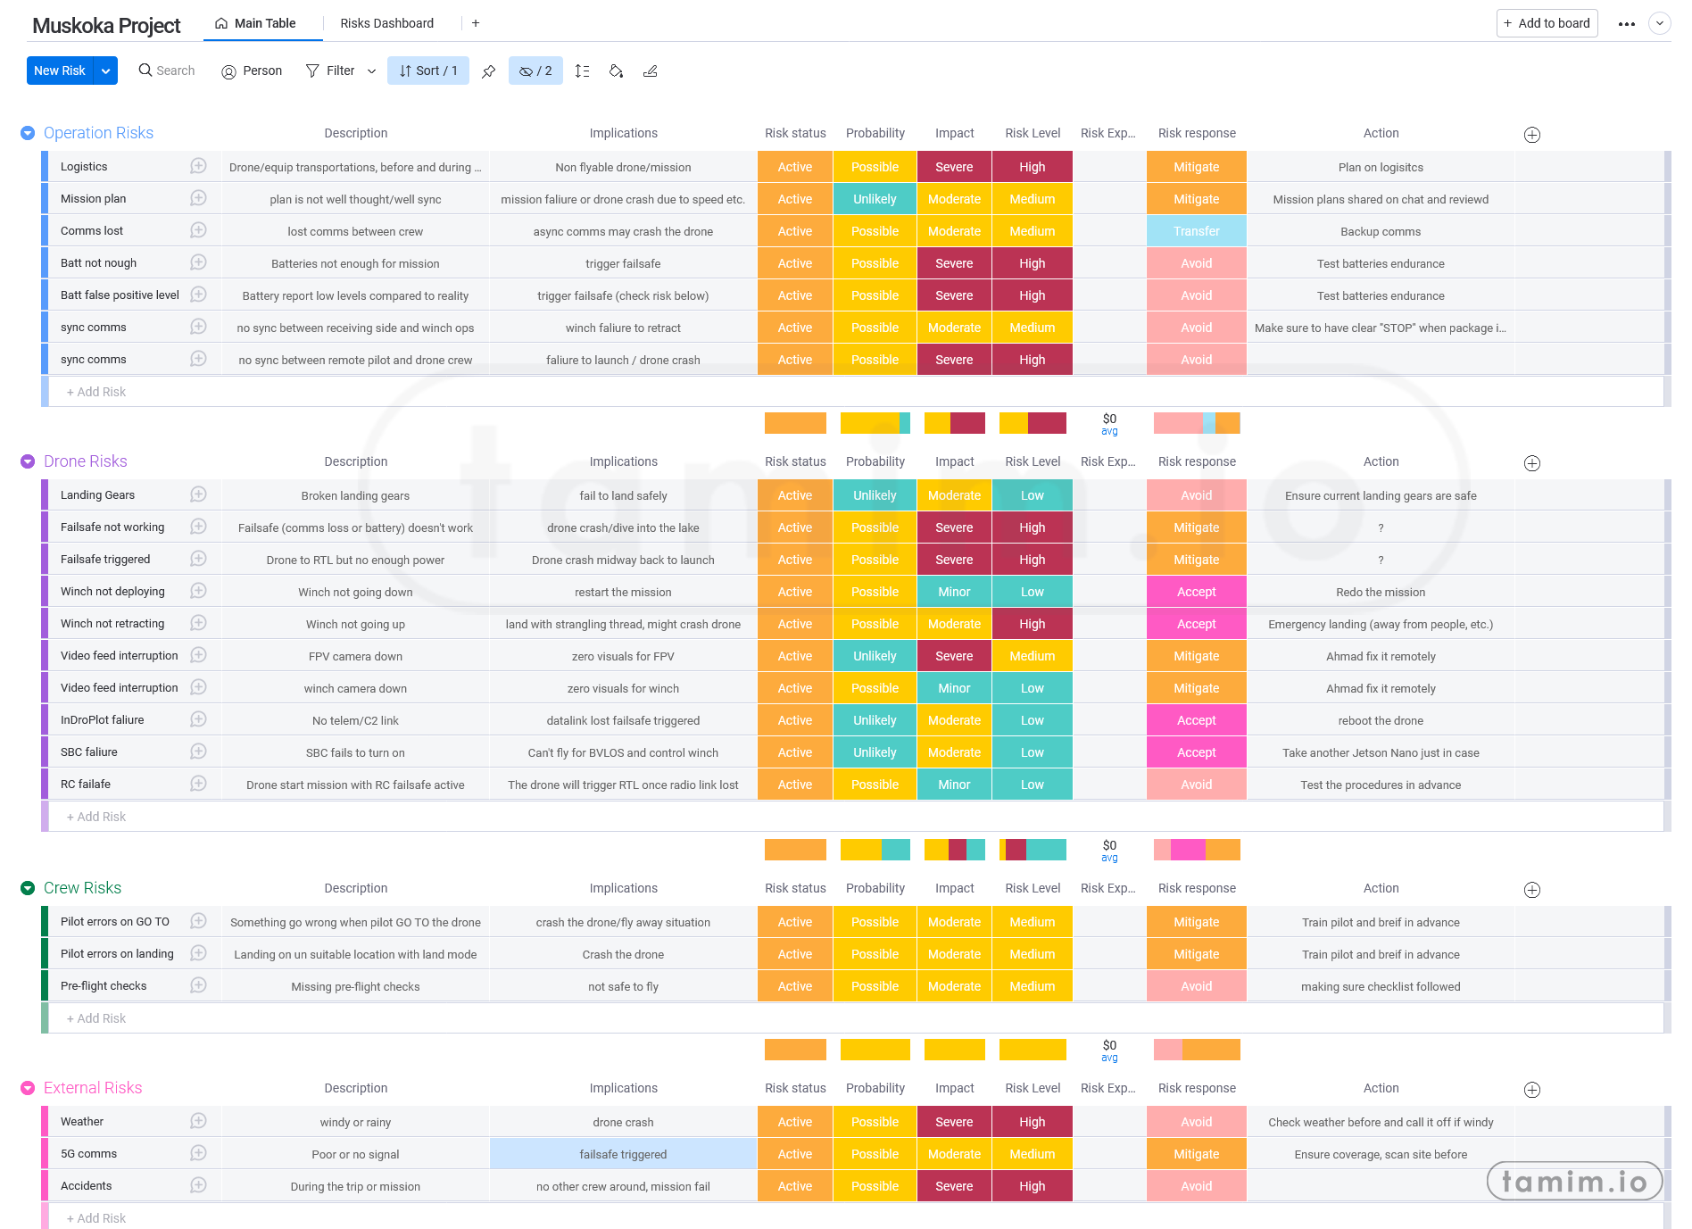Click Add Risk under Operation Risks
The image size is (1692, 1229).
[x=96, y=392]
